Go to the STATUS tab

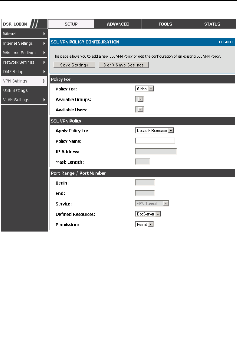212,24
